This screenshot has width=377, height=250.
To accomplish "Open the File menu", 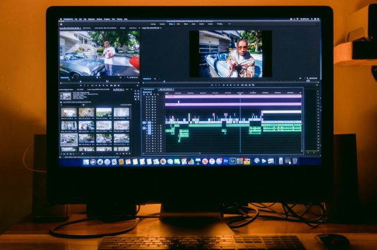I will [x=76, y=19].
